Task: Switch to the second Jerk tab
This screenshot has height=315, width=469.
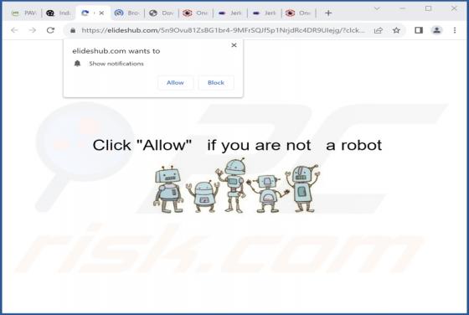Action: pyautogui.click(x=265, y=13)
